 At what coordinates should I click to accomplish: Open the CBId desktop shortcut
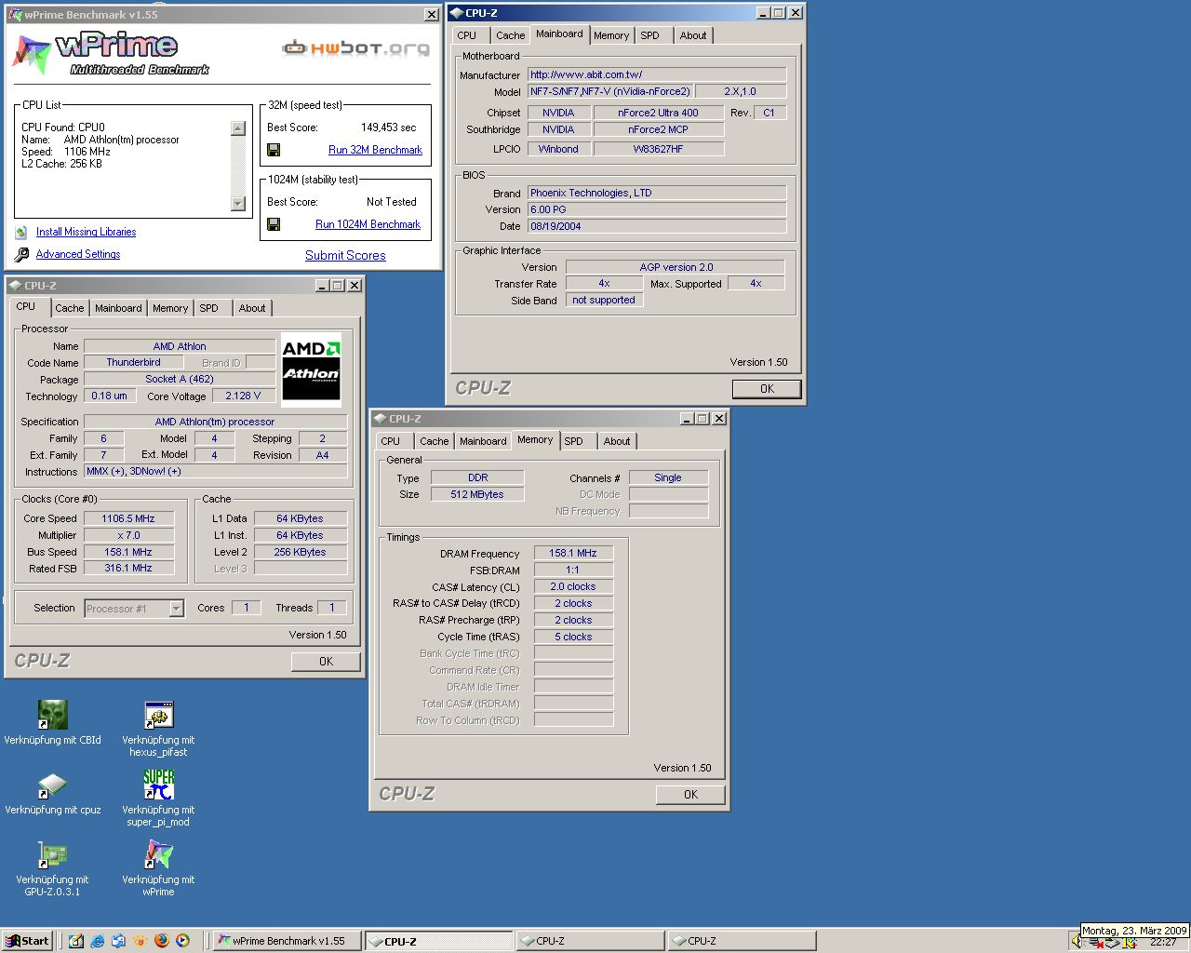coord(53,723)
